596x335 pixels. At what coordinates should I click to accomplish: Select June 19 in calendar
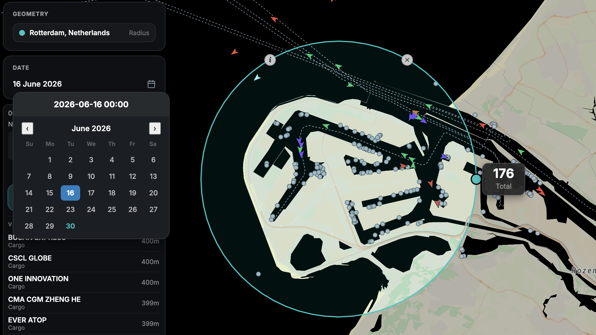(x=132, y=193)
